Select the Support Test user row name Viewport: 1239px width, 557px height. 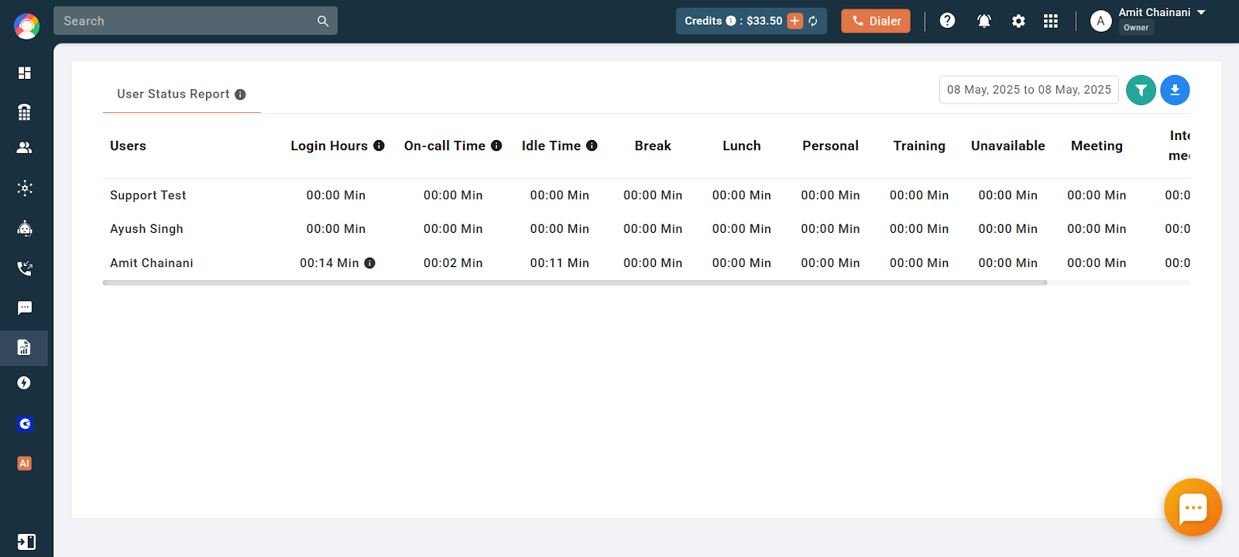148,195
